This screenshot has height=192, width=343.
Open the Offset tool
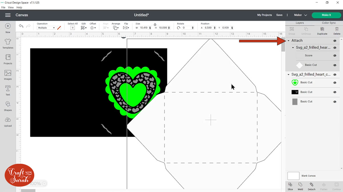(x=93, y=28)
